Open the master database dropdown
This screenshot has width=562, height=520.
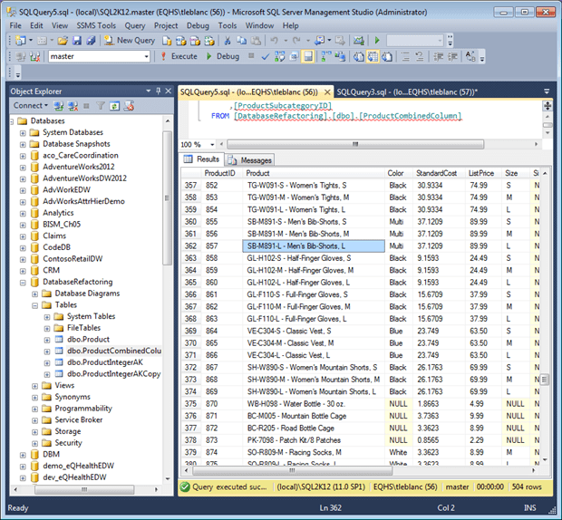146,56
